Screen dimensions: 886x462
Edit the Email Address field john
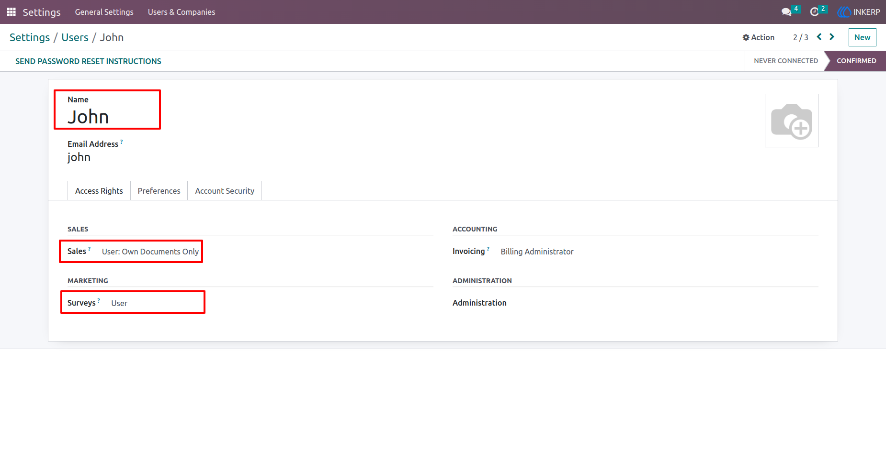pyautogui.click(x=79, y=157)
